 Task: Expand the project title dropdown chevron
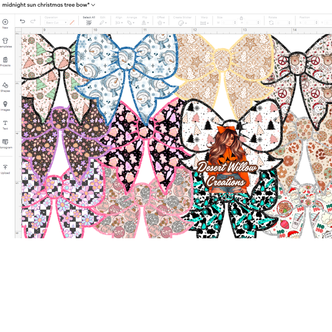tap(93, 5)
